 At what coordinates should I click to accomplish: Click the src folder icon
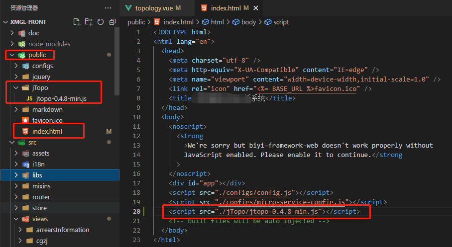tap(21, 143)
